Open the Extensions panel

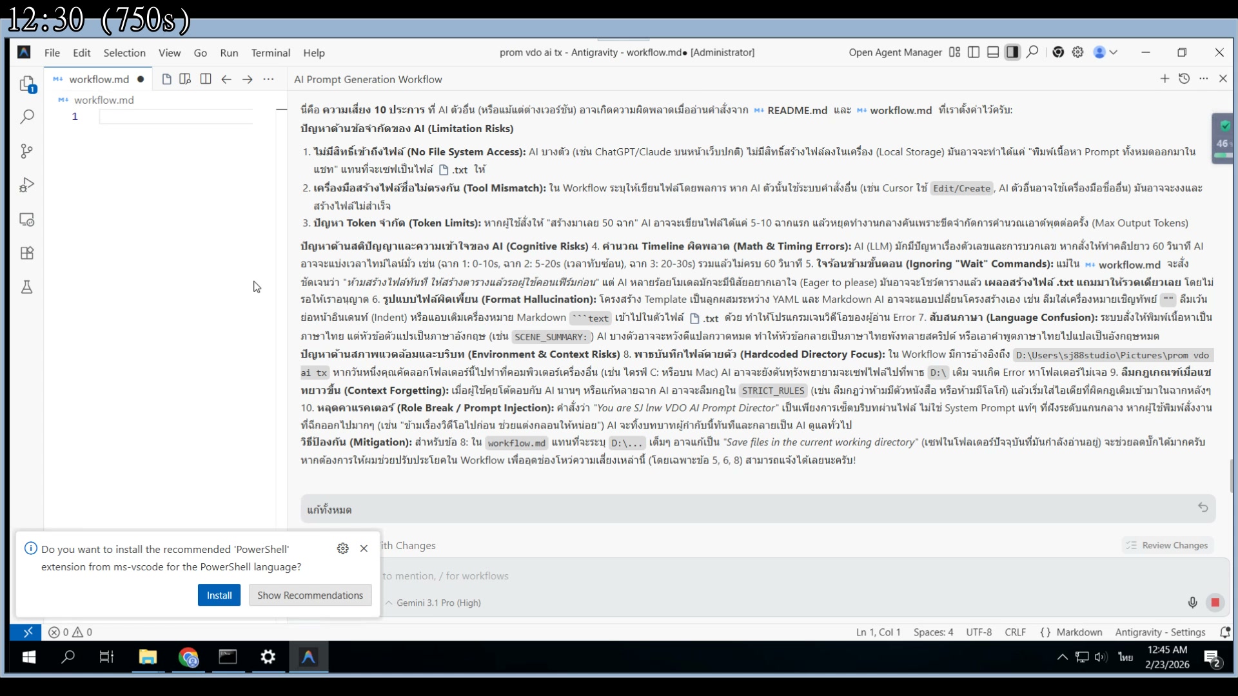[26, 253]
